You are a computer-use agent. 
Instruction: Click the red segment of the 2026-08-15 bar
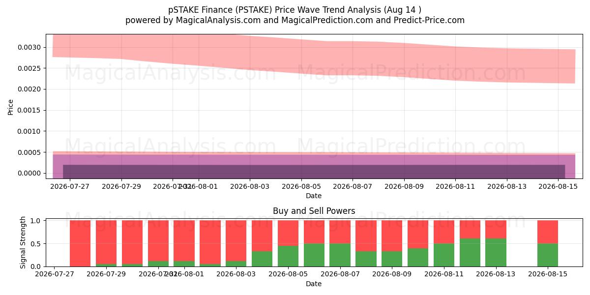pos(548,232)
